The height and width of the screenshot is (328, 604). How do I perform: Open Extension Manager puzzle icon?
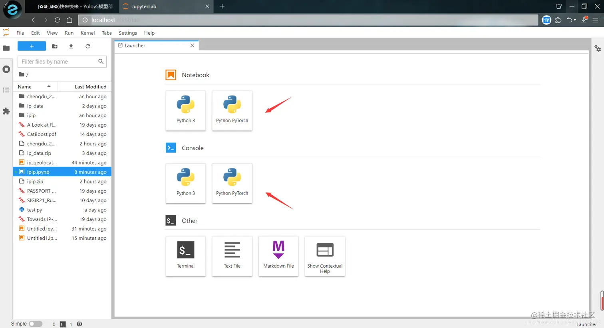[x=6, y=111]
